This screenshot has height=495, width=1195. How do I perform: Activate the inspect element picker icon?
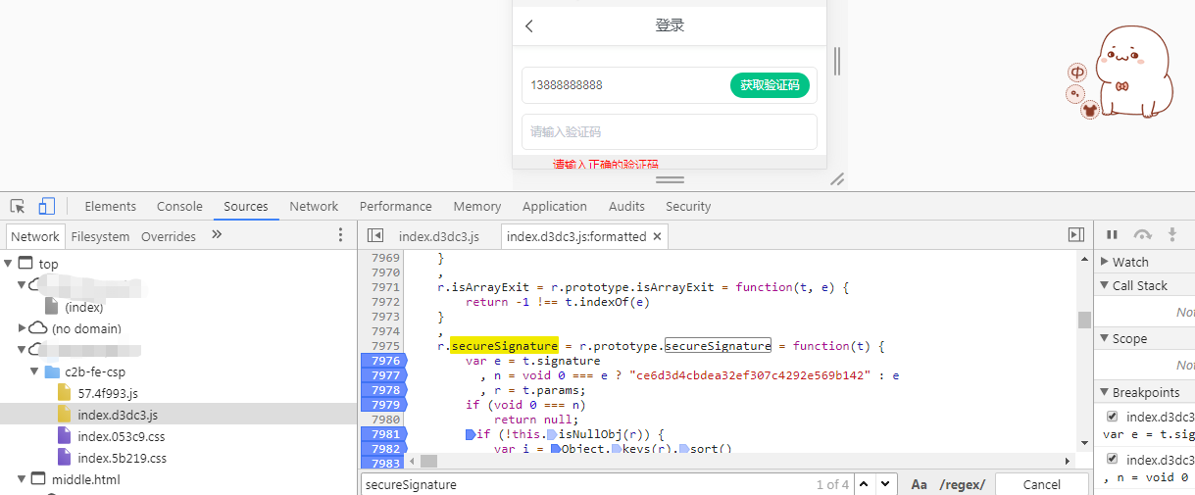(18, 206)
